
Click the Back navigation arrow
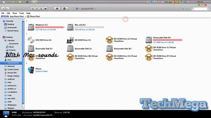pos(3,9)
